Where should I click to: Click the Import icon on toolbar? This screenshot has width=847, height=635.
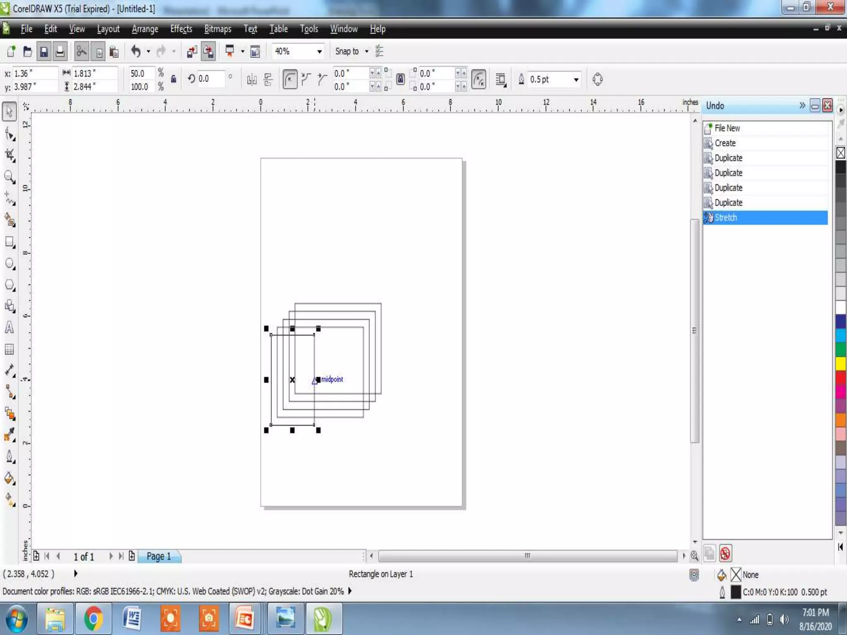[192, 52]
